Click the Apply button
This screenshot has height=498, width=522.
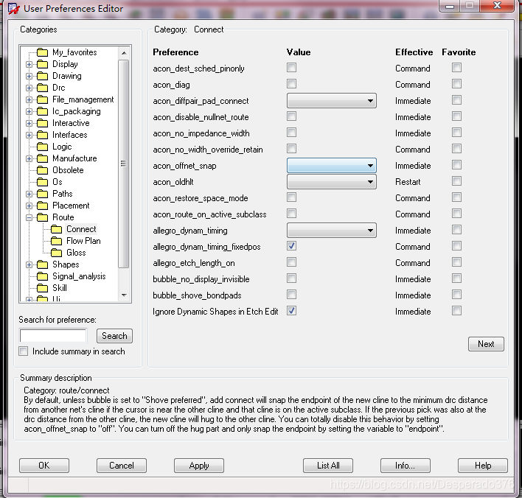(x=199, y=466)
